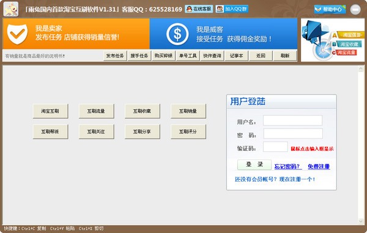Viewport: 367px width, 233px height.
Task: Click the 淘宝互刷 button
Action: click(x=50, y=111)
